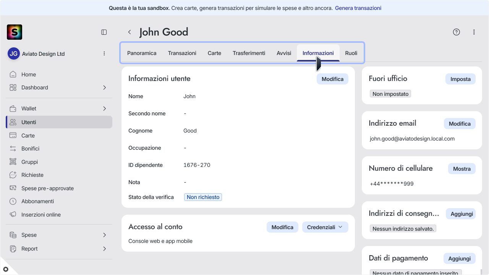
Task: Click the JG account avatar
Action: pos(14,54)
